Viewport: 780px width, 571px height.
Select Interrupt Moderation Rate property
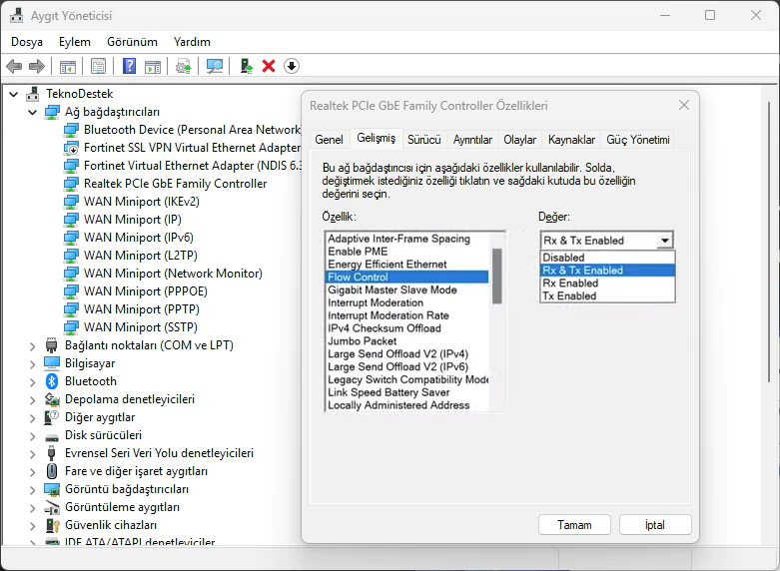click(x=406, y=315)
